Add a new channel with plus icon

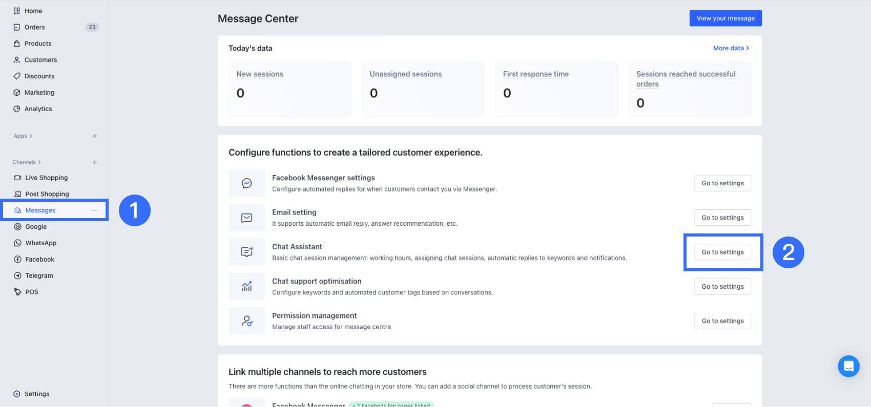coord(95,162)
